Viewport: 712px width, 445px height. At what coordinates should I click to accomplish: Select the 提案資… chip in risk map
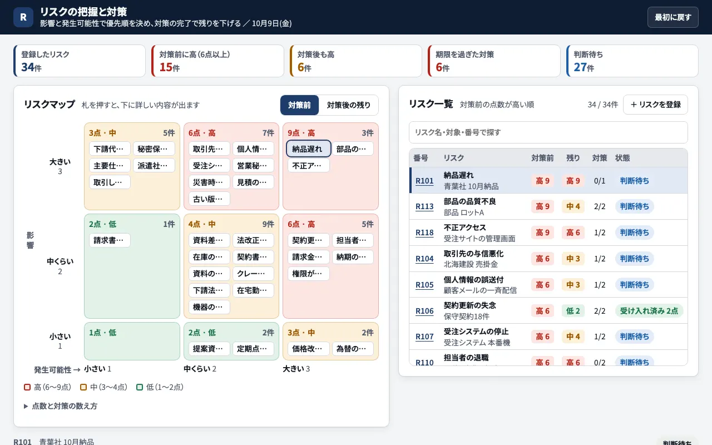[x=209, y=349]
